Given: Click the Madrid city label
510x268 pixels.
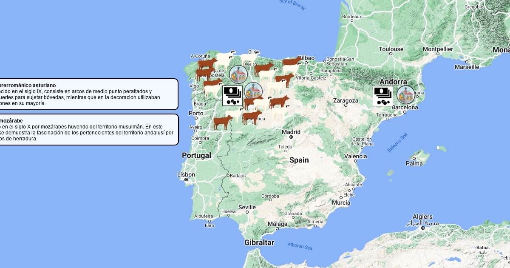Looking at the screenshot, I should pos(291,132).
